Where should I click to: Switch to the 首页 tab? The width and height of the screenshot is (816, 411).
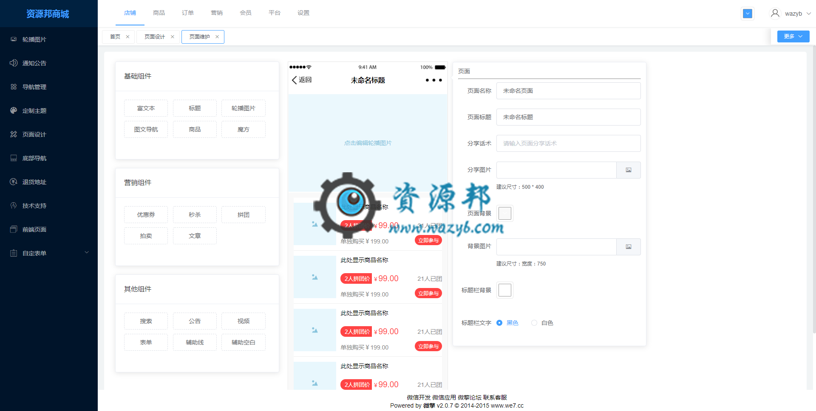(x=115, y=37)
